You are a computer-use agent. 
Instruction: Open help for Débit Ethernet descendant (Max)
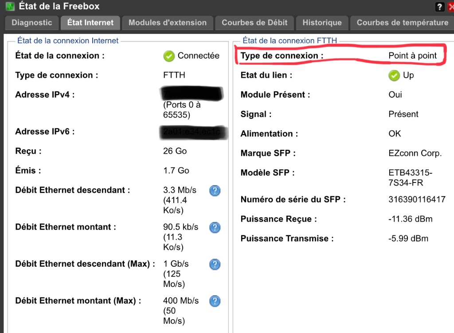coord(215,265)
